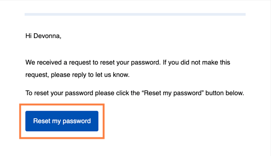Click the words "please click the" in the instructions
The width and height of the screenshot is (271, 156).
coord(117,93)
